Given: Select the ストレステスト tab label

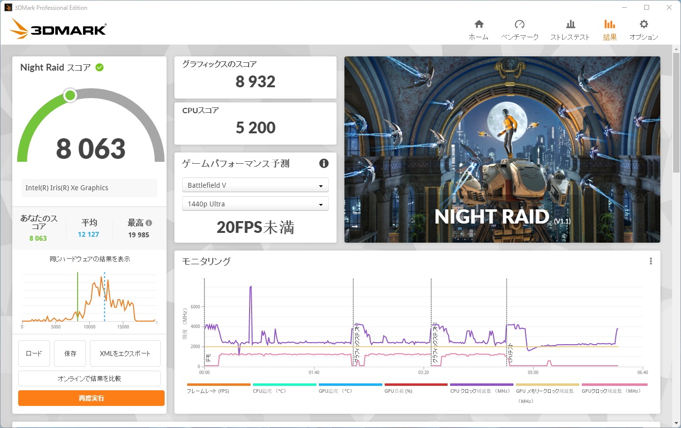Looking at the screenshot, I should [x=570, y=37].
